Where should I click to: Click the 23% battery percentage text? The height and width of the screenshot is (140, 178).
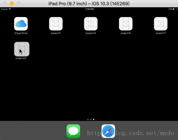170,9
